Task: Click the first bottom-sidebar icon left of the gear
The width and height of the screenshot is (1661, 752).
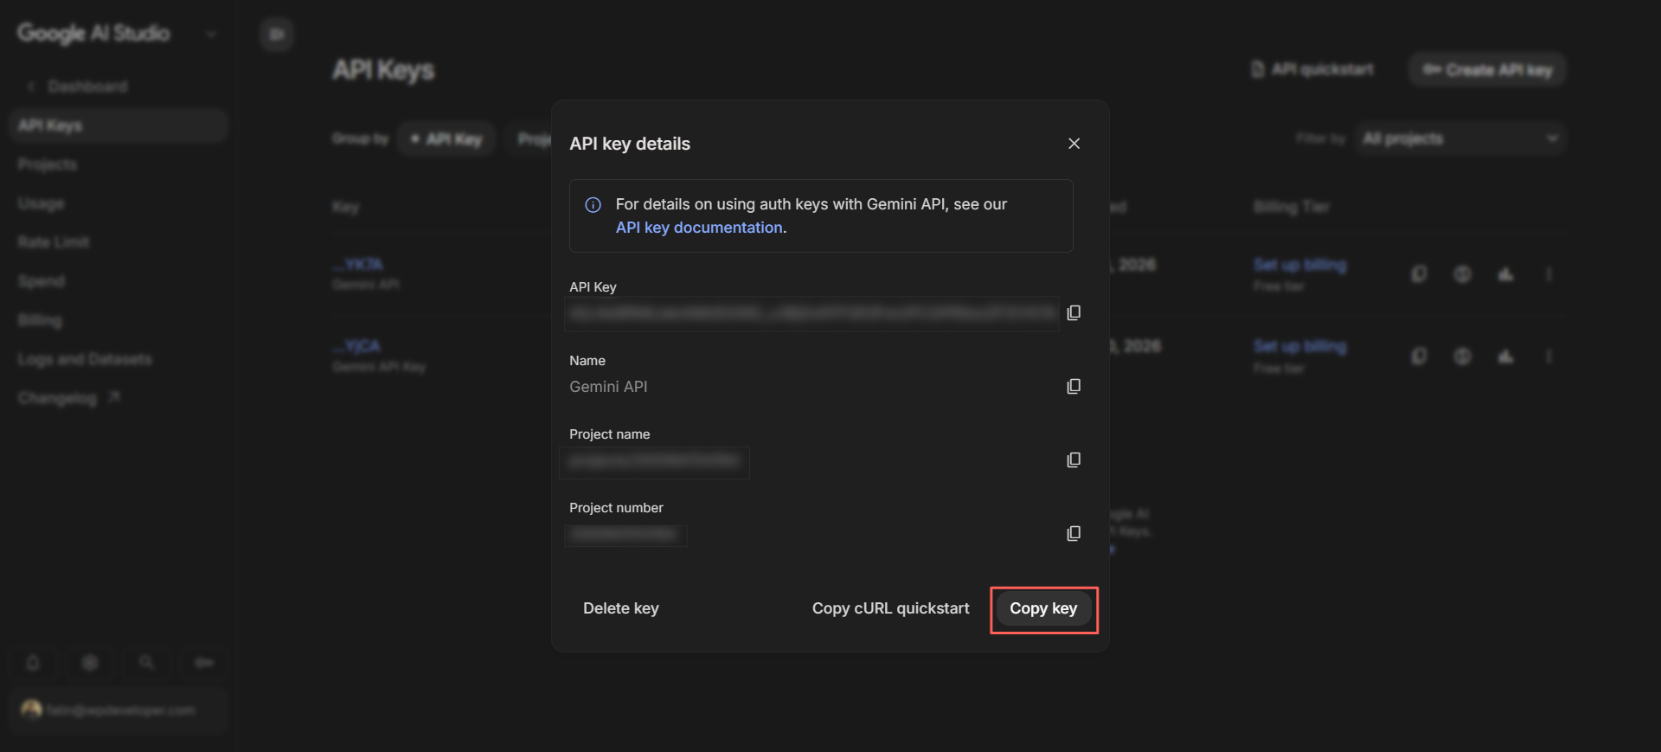Action: (x=33, y=663)
